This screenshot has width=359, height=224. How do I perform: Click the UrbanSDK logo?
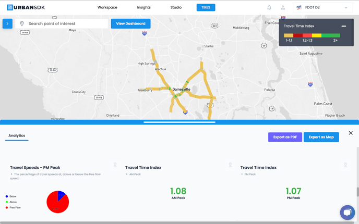pyautogui.click(x=26, y=7)
